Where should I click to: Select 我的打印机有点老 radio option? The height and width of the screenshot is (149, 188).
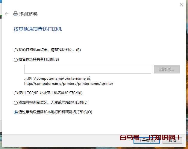(16, 50)
